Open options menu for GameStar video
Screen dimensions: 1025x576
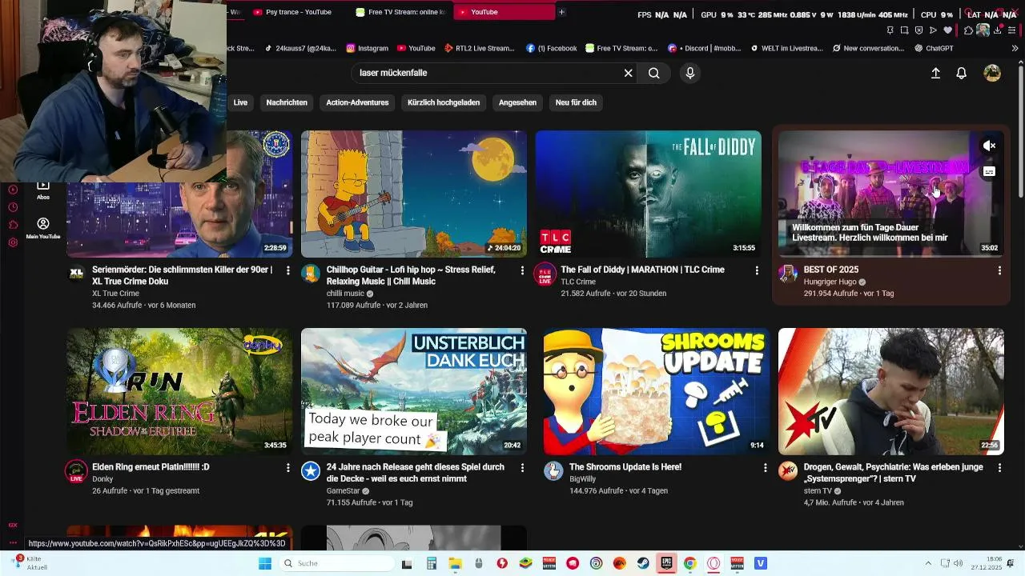522,467
